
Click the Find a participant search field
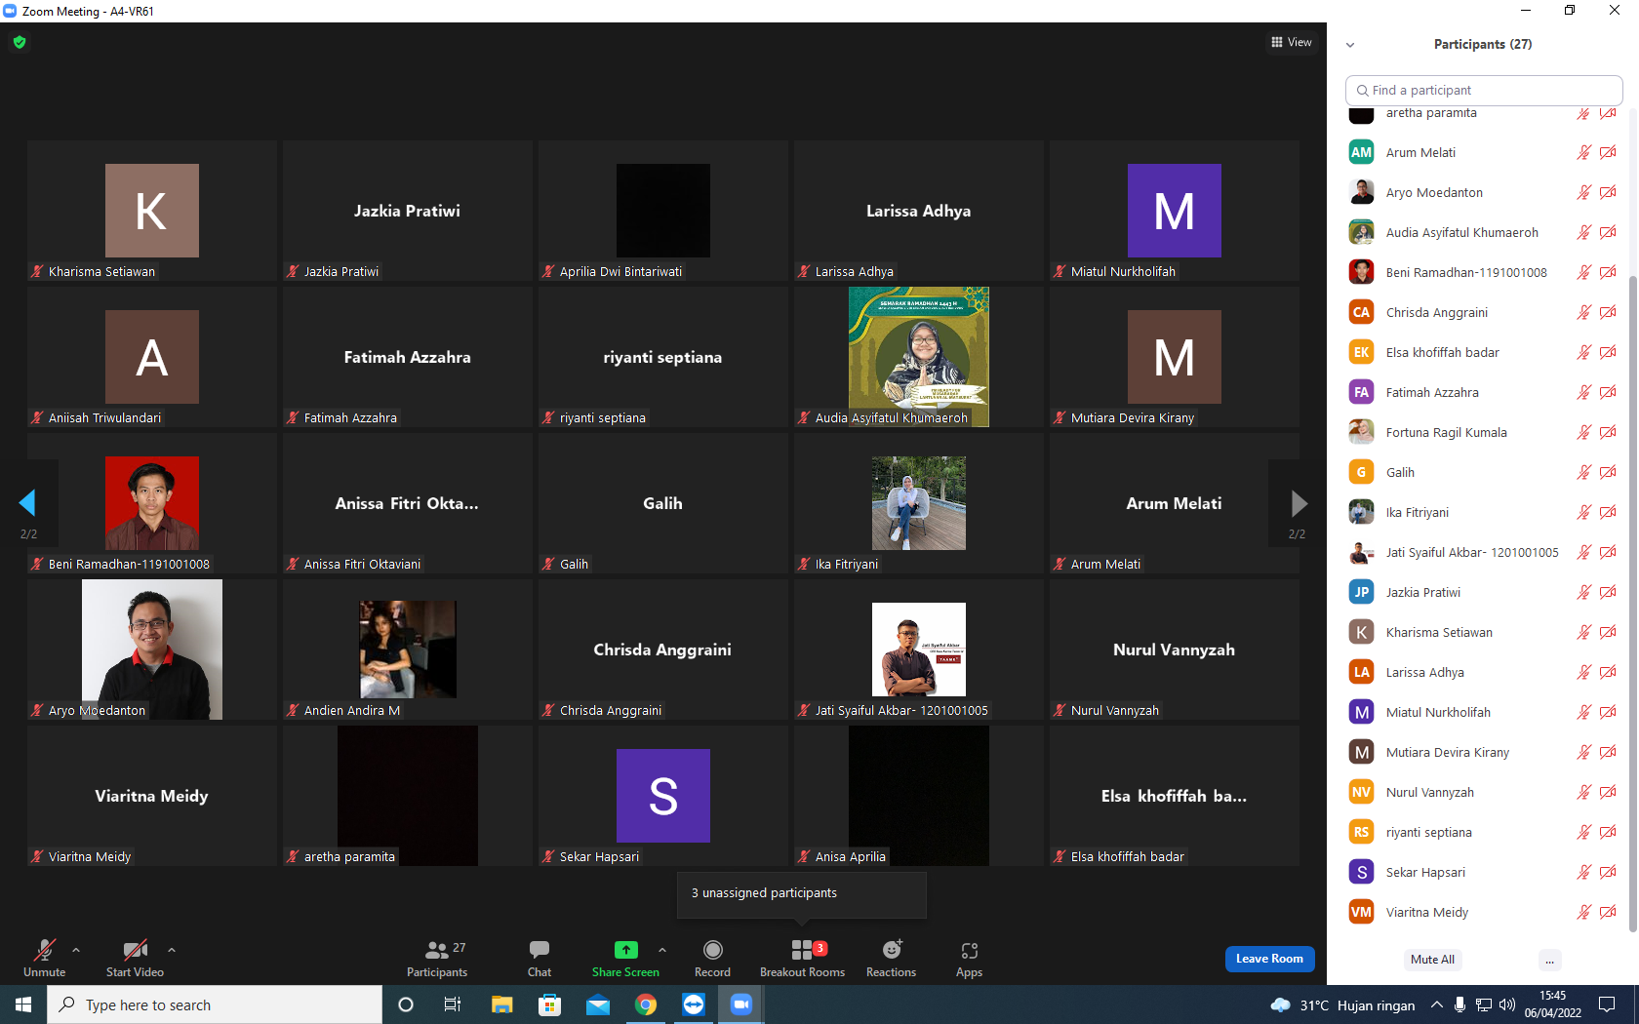click(x=1483, y=90)
